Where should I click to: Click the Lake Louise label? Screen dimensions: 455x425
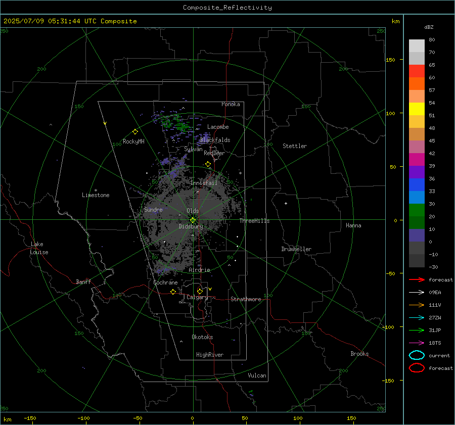pos(39,248)
